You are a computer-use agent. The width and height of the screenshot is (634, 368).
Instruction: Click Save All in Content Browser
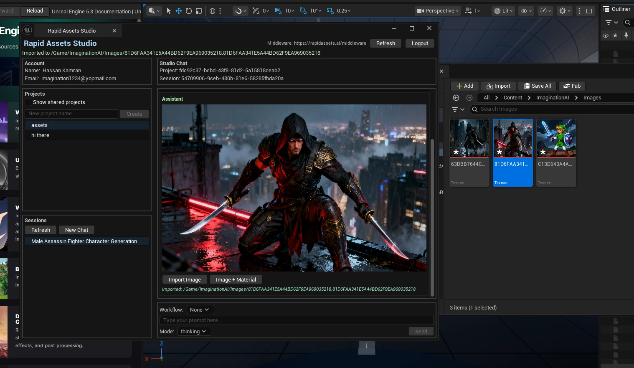coord(538,86)
